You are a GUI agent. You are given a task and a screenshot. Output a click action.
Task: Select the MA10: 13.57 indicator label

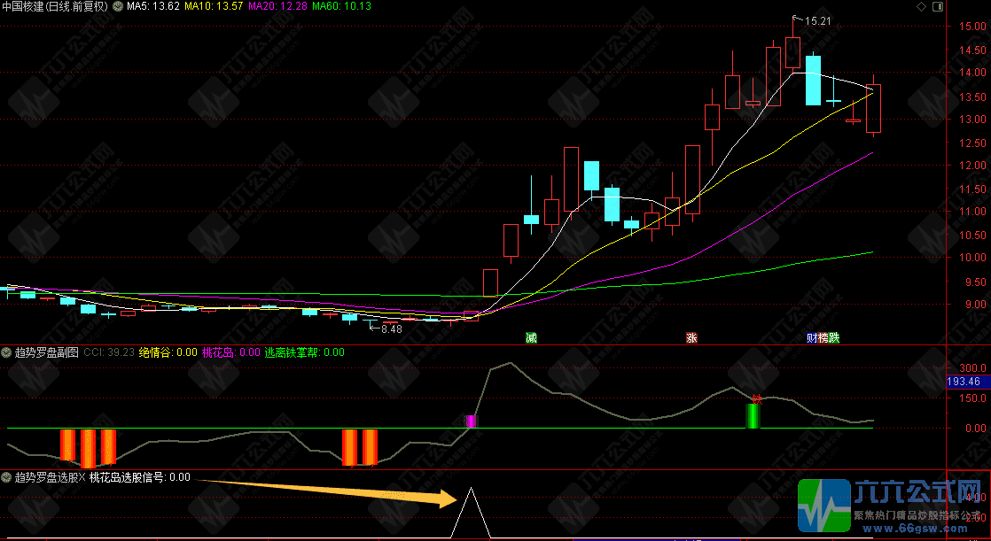[214, 6]
